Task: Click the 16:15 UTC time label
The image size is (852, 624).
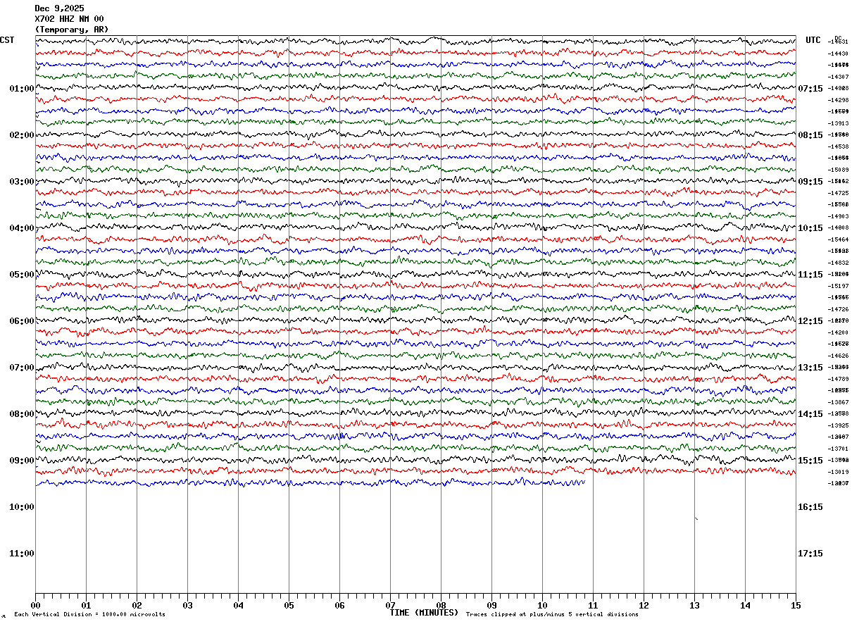Action: (x=810, y=507)
